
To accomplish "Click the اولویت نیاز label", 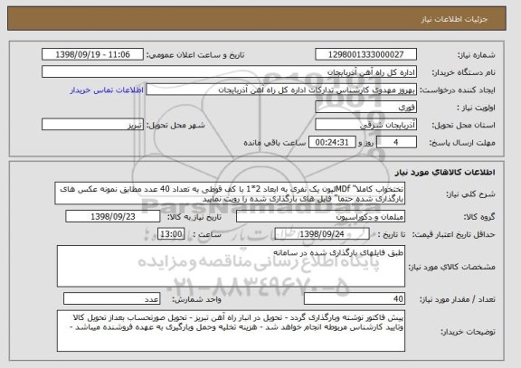I will click(x=476, y=108).
